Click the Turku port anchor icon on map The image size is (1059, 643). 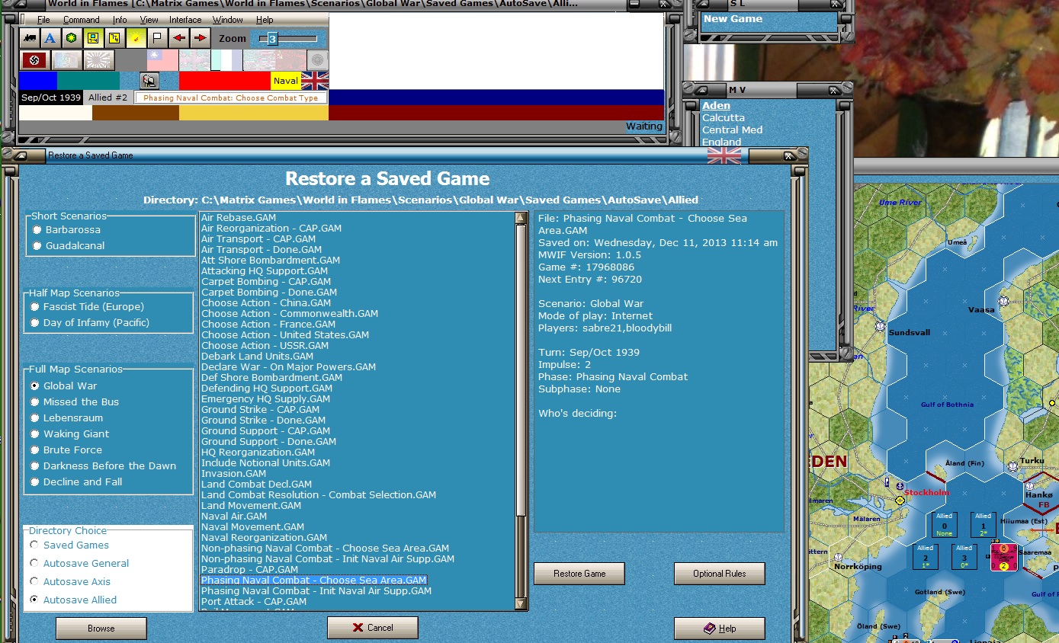pos(1012,465)
